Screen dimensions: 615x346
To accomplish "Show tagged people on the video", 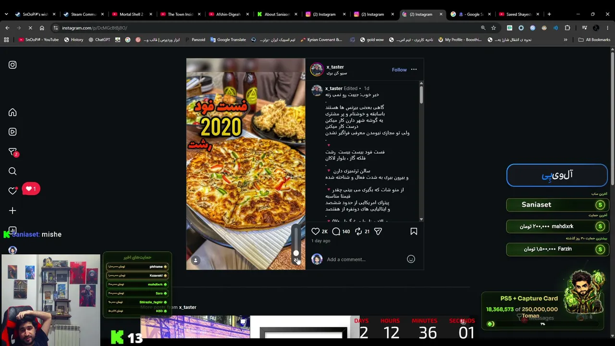I will pyautogui.click(x=196, y=260).
